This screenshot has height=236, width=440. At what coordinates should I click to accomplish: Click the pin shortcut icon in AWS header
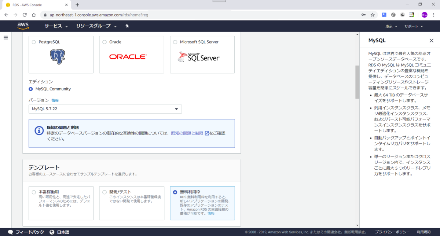click(127, 26)
